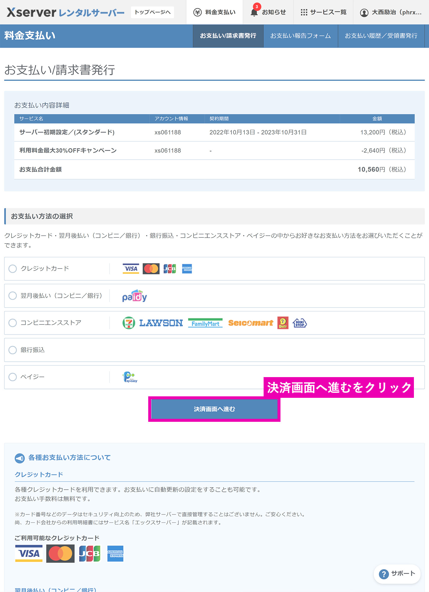This screenshot has height=592, width=429.
Task: Click the Xserver レンタルサーバー logo
Action: (x=65, y=12)
